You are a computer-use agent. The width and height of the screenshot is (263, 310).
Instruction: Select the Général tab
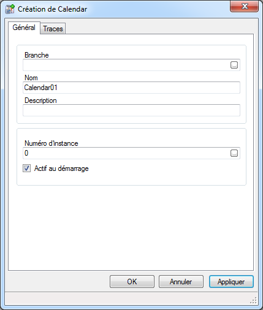tap(24, 28)
